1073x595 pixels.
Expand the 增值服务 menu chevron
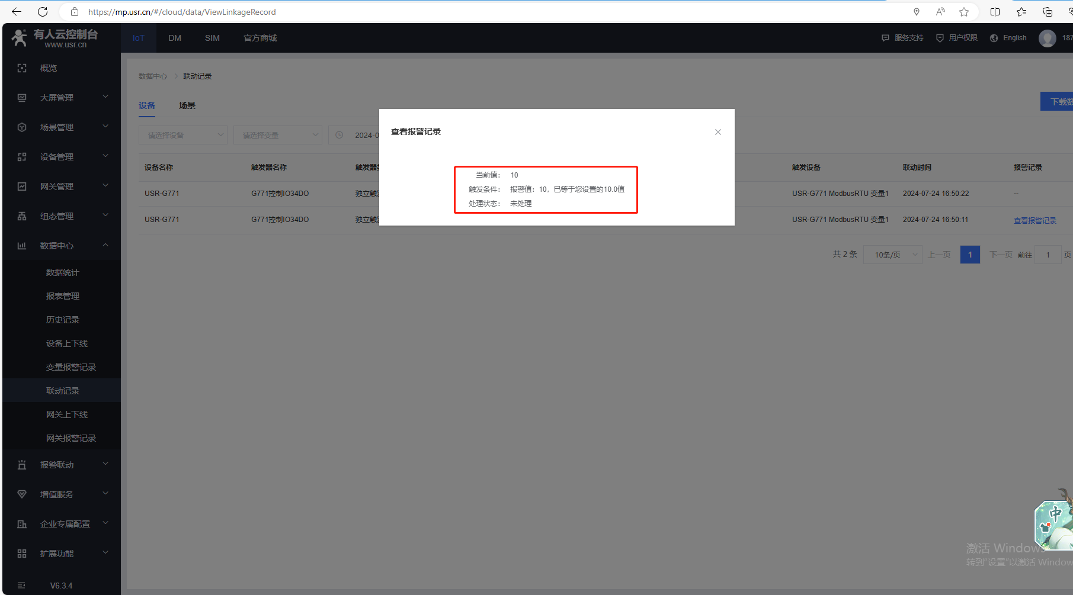tap(105, 493)
